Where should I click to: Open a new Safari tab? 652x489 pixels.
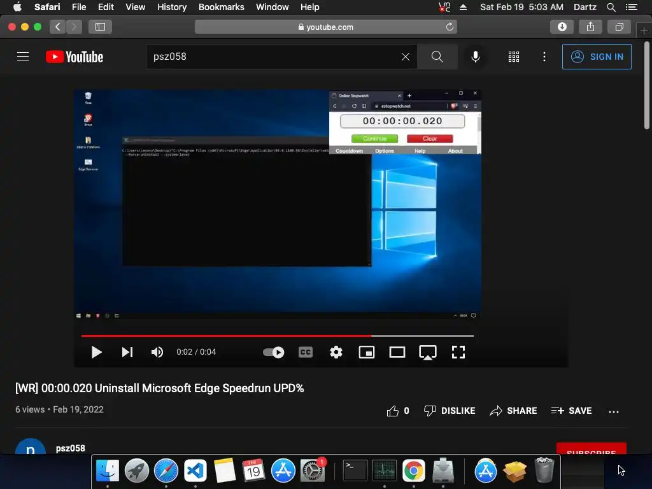pos(644,31)
